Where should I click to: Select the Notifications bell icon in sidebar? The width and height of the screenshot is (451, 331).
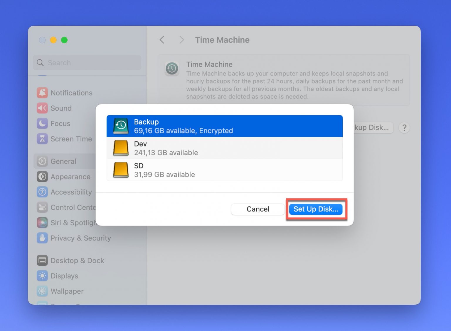42,93
